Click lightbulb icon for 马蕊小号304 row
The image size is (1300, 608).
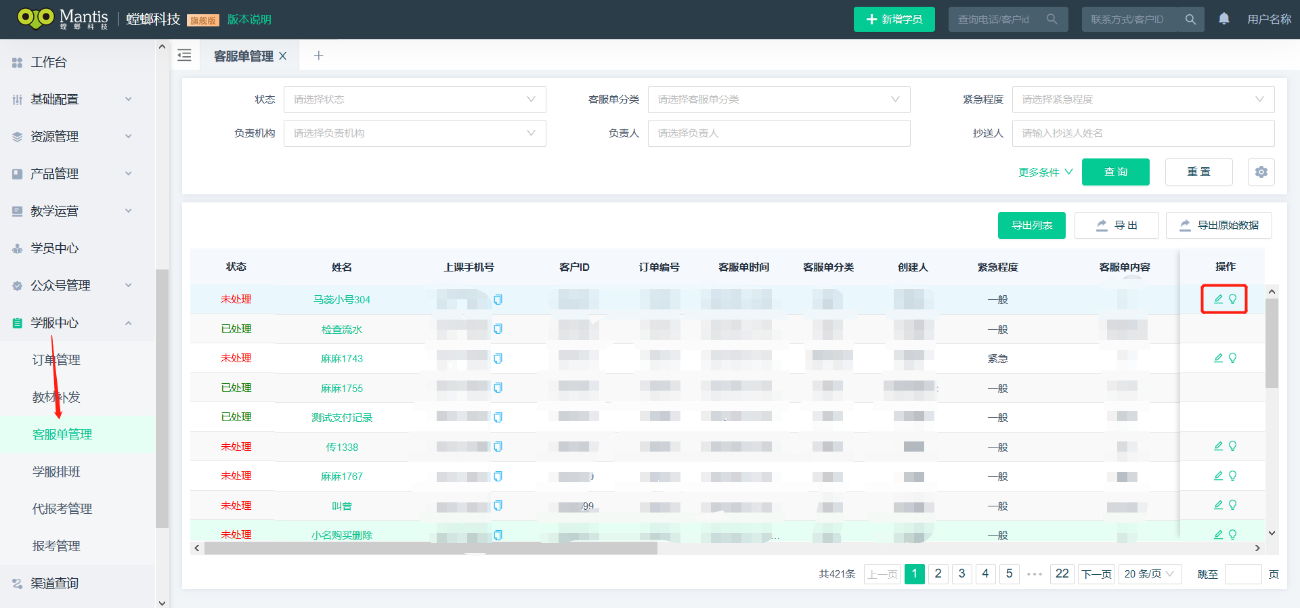pos(1233,299)
